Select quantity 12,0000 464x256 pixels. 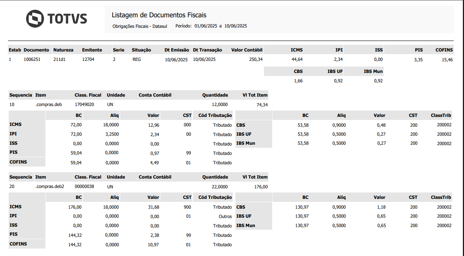(x=220, y=105)
